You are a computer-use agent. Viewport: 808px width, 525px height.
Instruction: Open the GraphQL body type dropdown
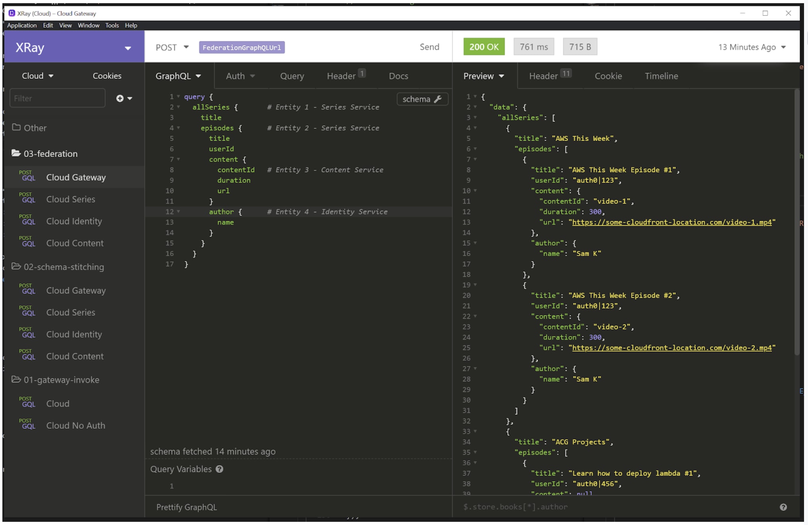(x=178, y=76)
